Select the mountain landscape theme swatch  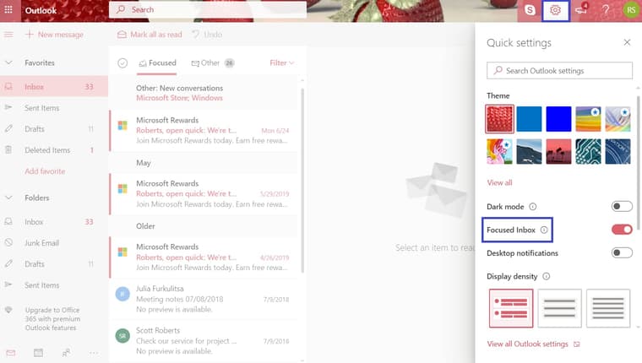pyautogui.click(x=529, y=151)
